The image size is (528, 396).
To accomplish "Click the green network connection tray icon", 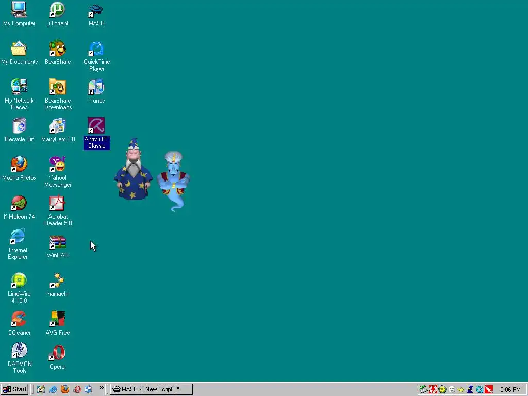I will tap(423, 390).
